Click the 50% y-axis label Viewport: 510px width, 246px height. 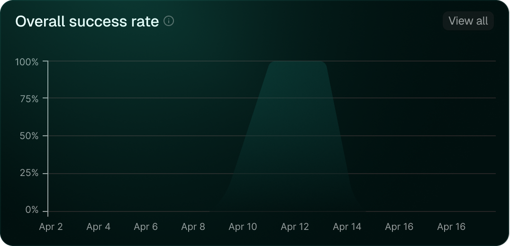29,136
